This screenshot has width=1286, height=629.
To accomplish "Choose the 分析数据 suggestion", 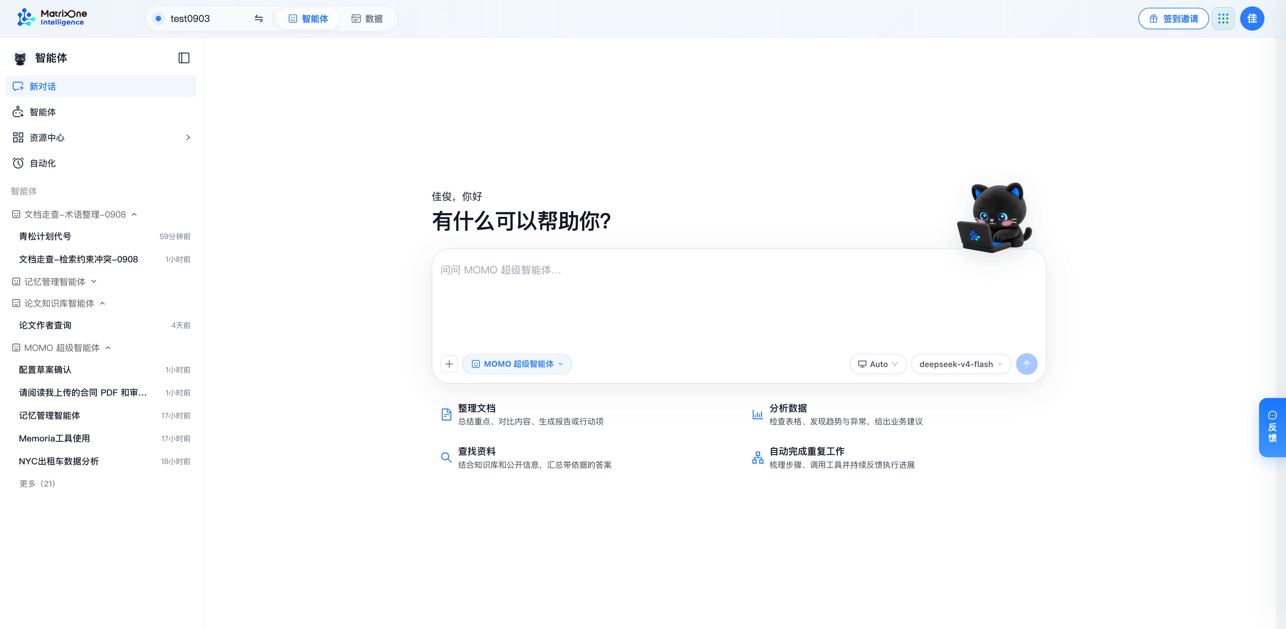I will [x=837, y=414].
